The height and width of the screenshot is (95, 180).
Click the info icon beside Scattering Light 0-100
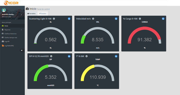tap(54, 19)
